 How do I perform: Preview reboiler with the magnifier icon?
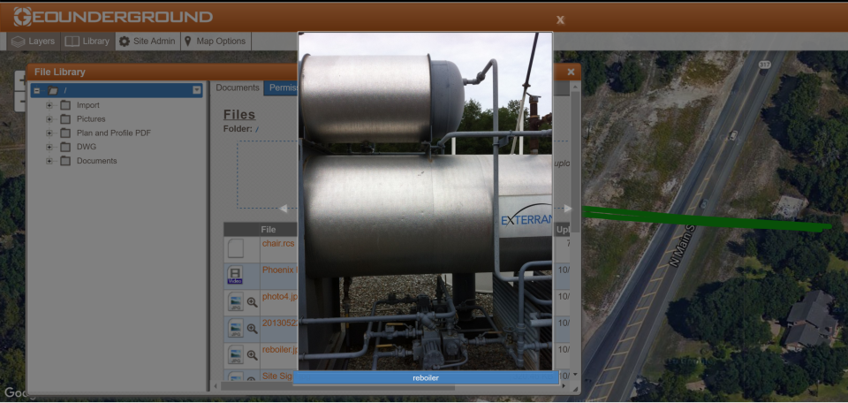point(252,355)
